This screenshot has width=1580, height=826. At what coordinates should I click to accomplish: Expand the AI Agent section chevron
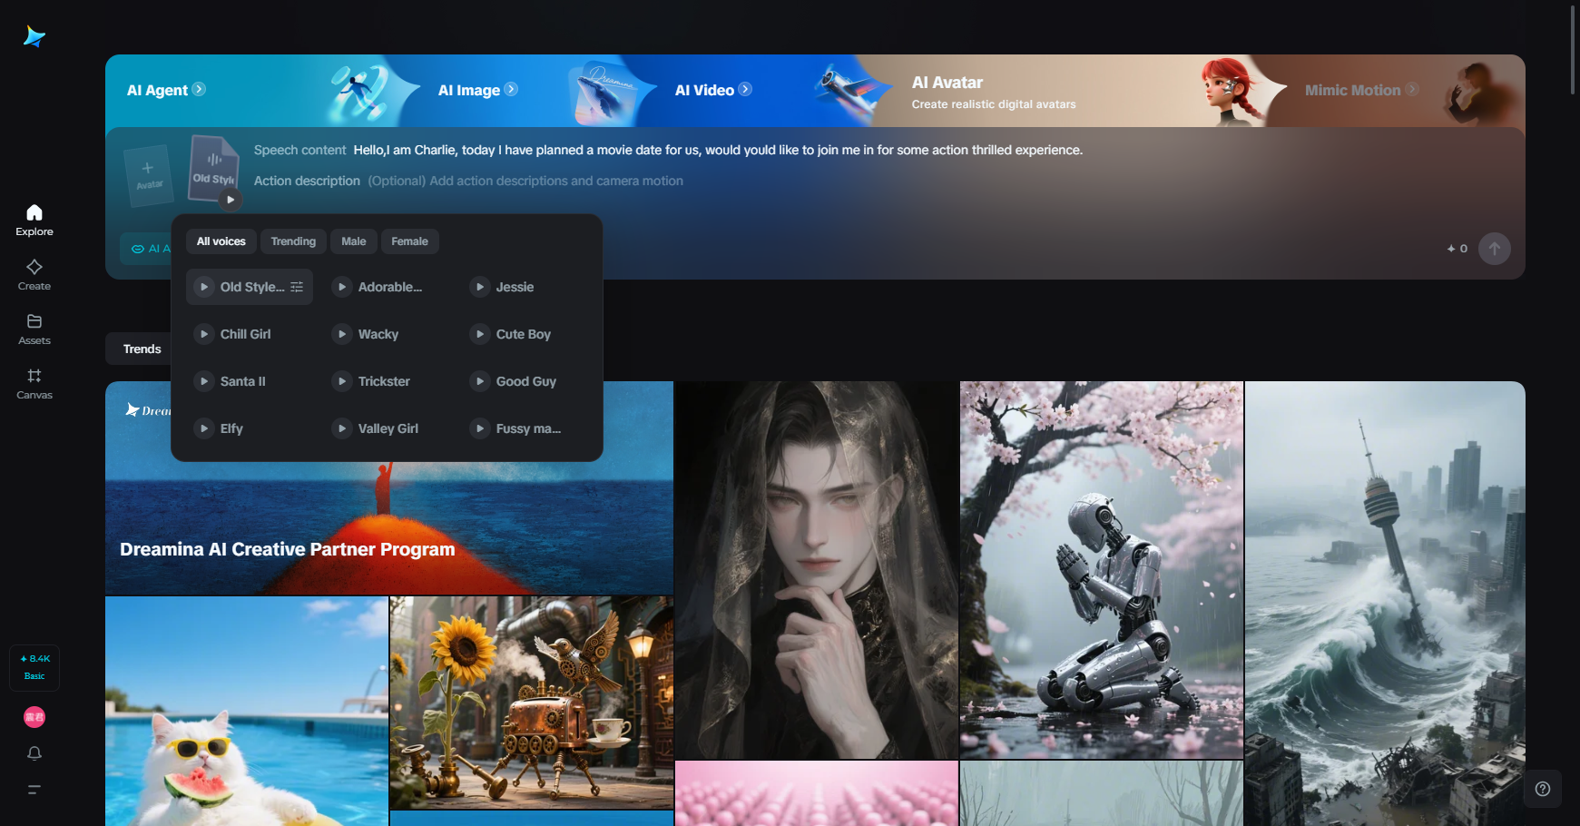click(x=199, y=89)
